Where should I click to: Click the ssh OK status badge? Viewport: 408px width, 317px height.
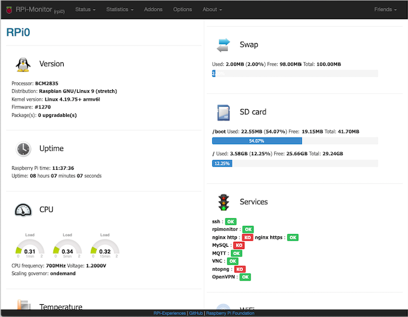230,222
